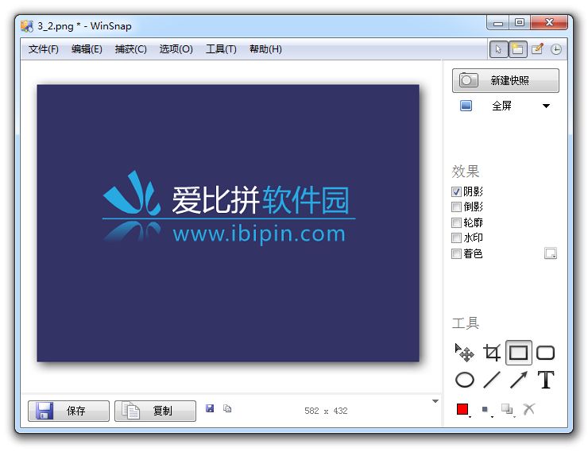This screenshot has width=588, height=452.
Task: Click the 保存 save button
Action: click(68, 411)
